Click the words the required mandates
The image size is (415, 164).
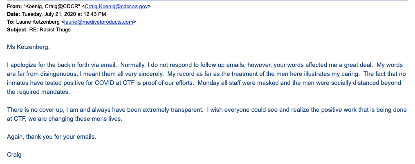click(38, 93)
